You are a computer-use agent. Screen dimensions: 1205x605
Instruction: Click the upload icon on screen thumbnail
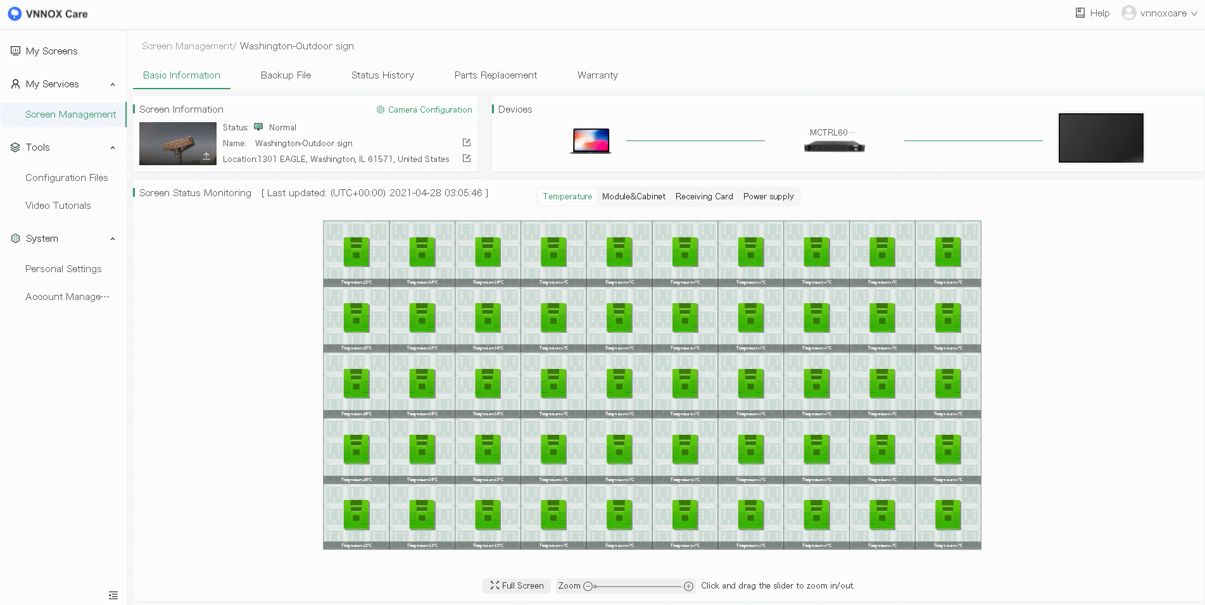coord(206,156)
